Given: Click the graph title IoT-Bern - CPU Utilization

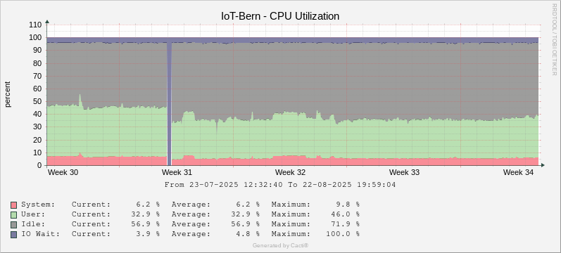Looking at the screenshot, I should pos(280,16).
